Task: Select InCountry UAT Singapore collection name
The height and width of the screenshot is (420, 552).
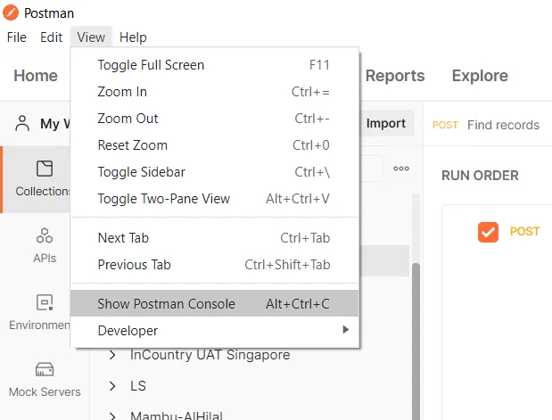Action: tap(210, 355)
